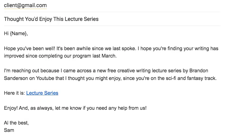The width and height of the screenshot is (226, 138).
Task: Click the word 'Enjoy!' in closing paragraph
Action: 11,108
